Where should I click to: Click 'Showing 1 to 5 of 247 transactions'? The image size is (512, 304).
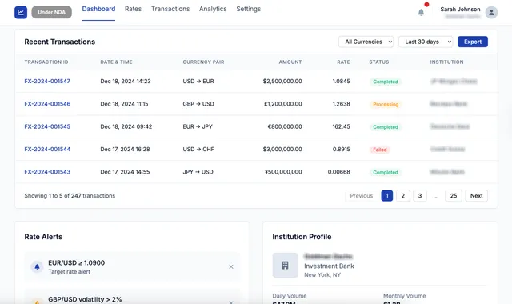[70, 196]
